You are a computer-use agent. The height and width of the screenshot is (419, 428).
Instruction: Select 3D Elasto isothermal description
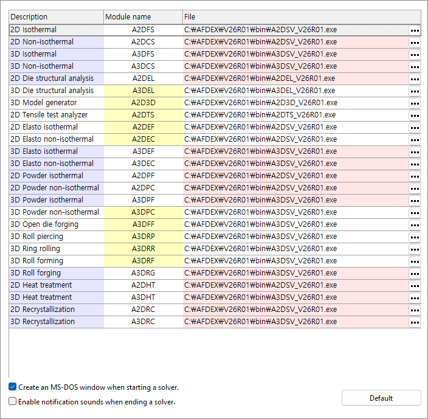click(56, 151)
